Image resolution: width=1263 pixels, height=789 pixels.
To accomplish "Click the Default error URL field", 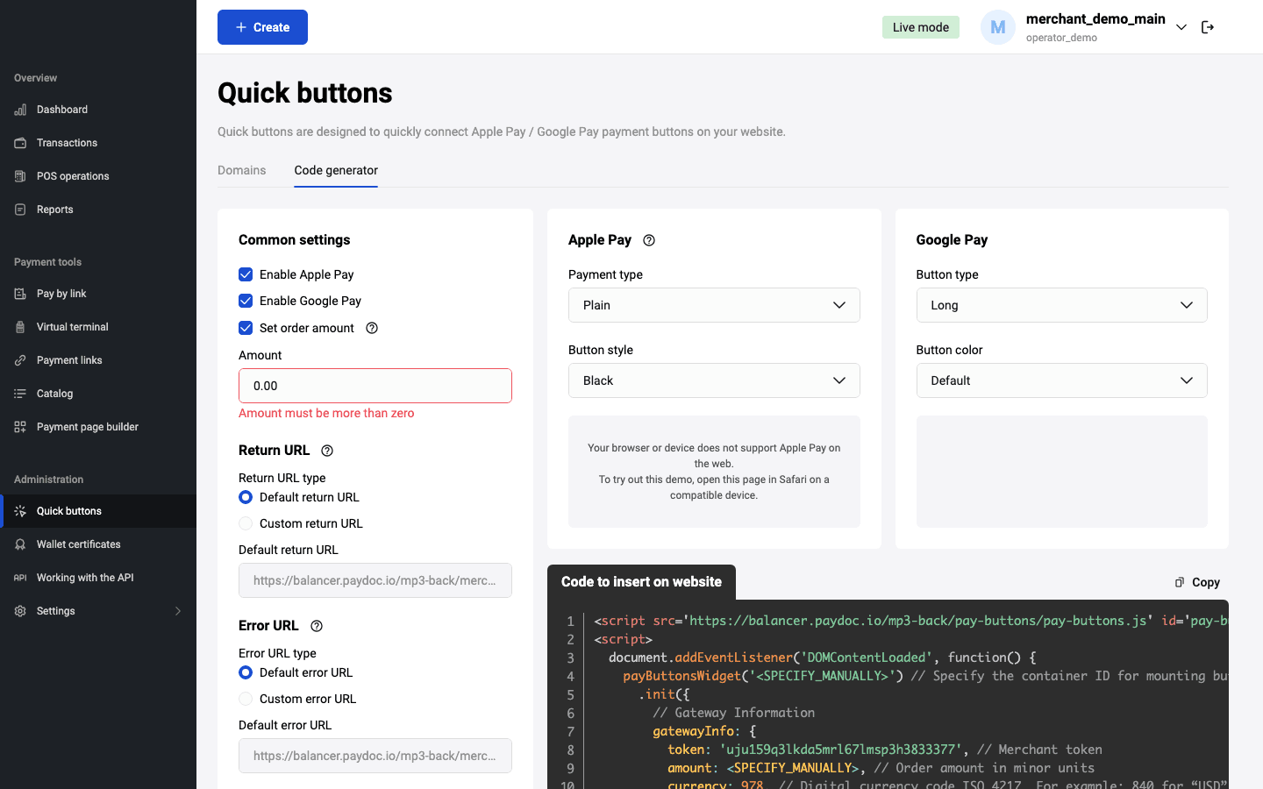I will coord(375,756).
